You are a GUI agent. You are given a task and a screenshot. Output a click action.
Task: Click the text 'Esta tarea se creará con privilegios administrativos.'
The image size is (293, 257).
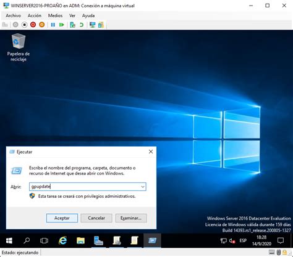(x=87, y=196)
